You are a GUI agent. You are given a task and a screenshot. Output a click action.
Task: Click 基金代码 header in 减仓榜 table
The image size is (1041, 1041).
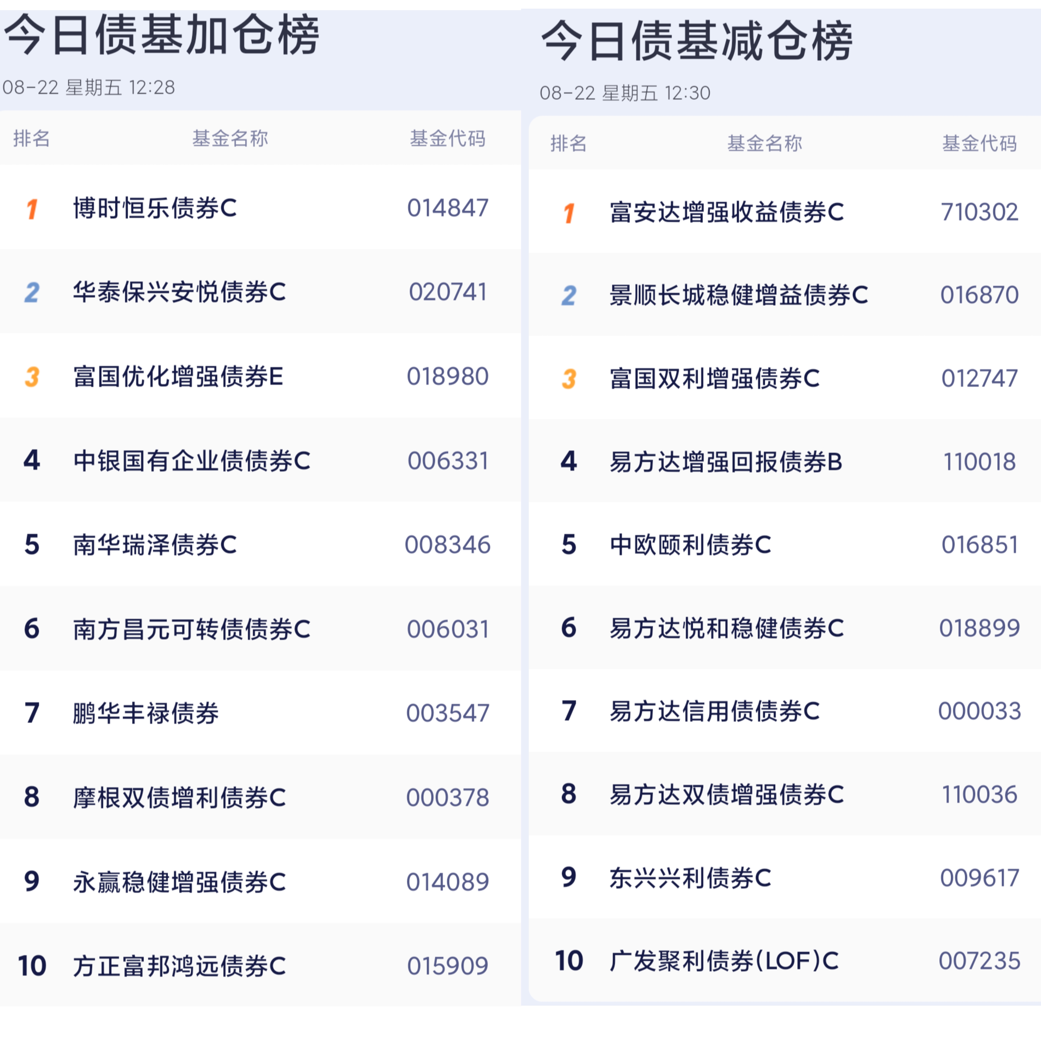point(979,143)
